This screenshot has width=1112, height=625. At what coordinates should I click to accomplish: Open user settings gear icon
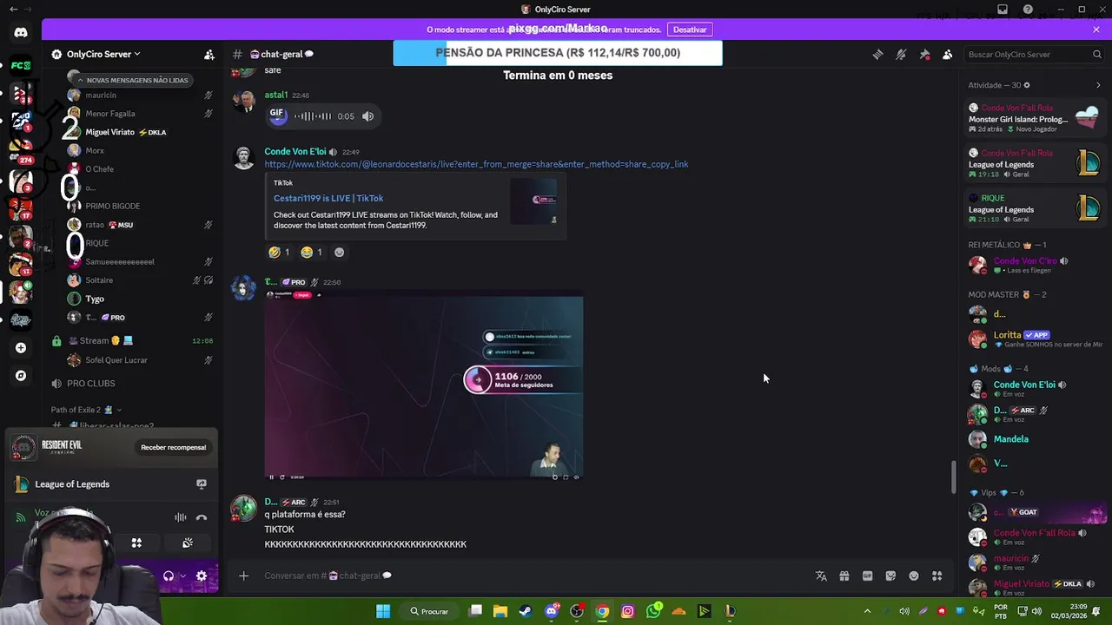(202, 576)
